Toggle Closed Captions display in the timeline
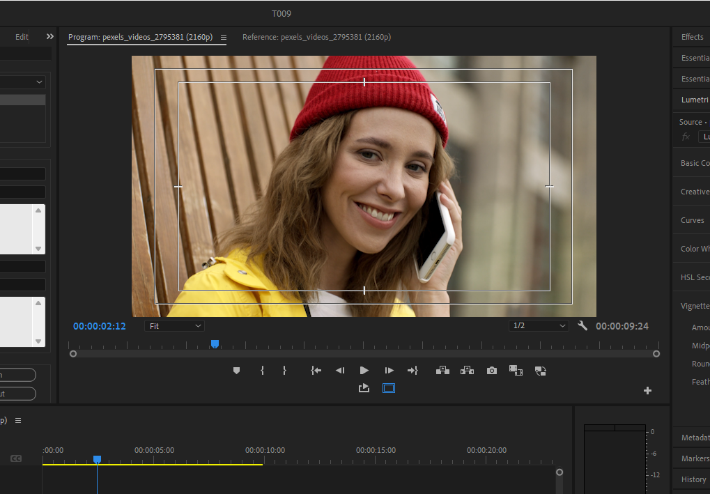The height and width of the screenshot is (494, 710). [15, 458]
